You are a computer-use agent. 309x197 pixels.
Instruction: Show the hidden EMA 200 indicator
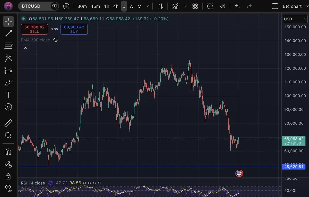56,40
